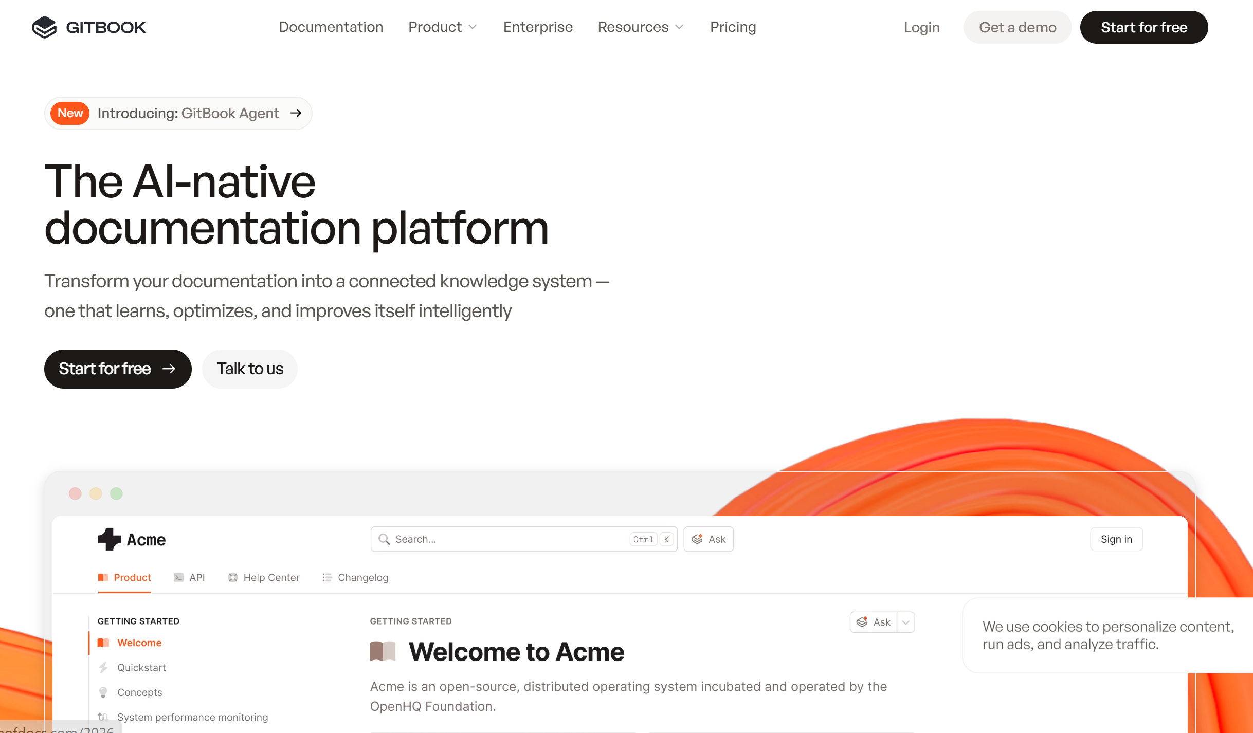This screenshot has height=733, width=1253.
Task: Click the Get a demo button
Action: tap(1018, 27)
